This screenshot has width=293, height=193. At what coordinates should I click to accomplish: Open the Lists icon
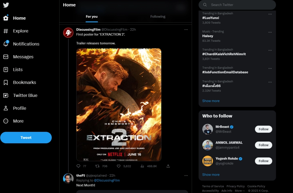click(x=6, y=69)
